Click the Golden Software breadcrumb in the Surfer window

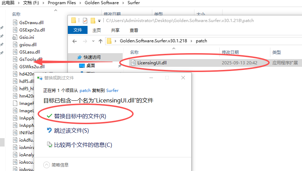coord(102,3)
